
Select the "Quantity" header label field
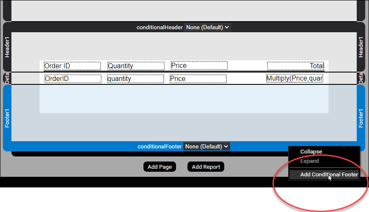[135, 66]
